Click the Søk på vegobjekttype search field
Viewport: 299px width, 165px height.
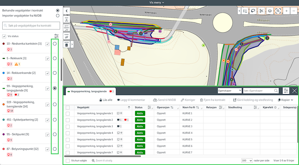click(x=31, y=26)
